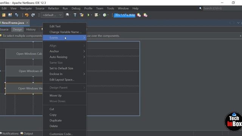Select the third Open Windows button in designer

click(24, 88)
